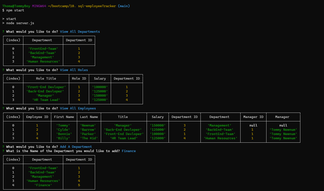This screenshot has width=324, height=191.
Task: Click the 'Manager' role title cell
Action: 46,95
